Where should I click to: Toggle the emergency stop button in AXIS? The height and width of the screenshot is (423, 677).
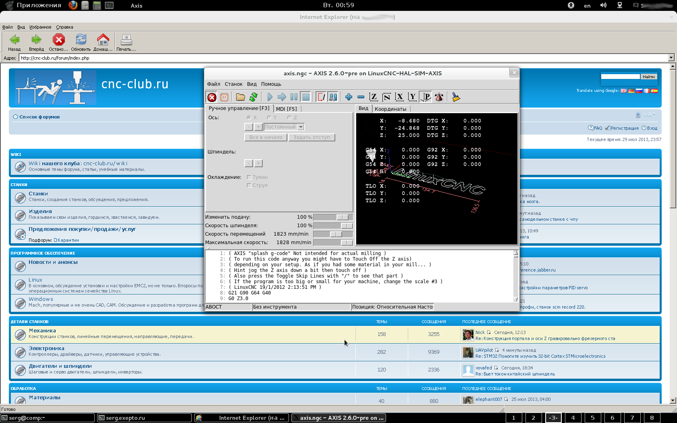tap(212, 97)
